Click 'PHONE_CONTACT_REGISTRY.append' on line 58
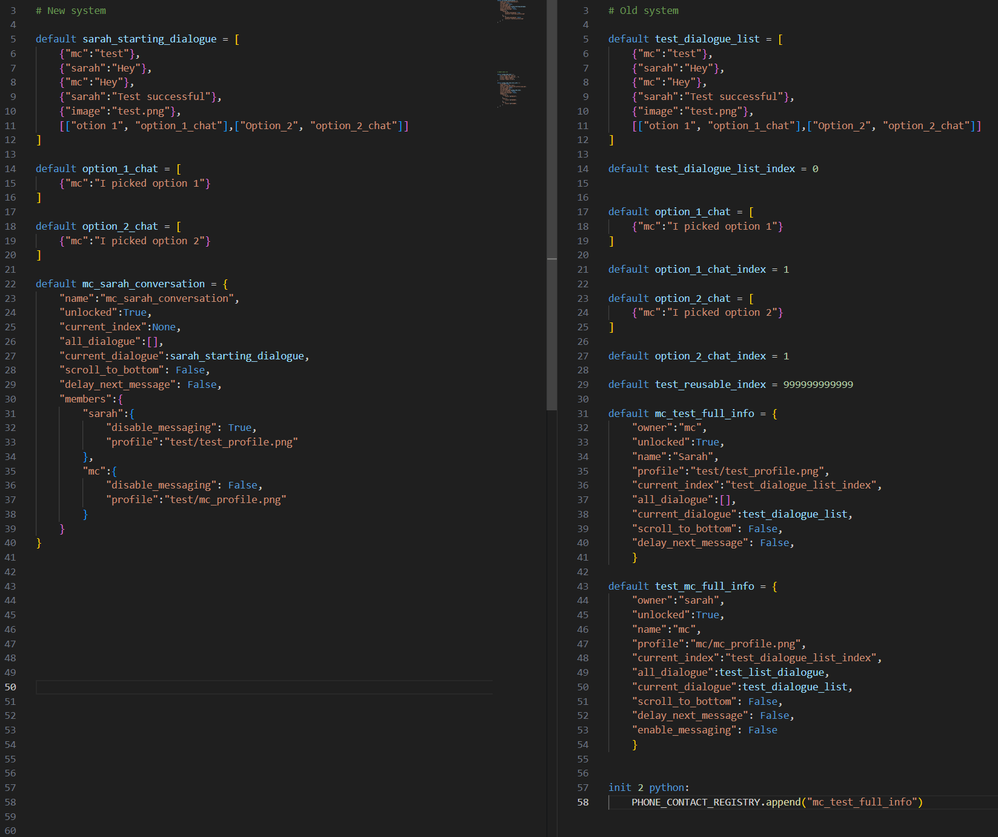This screenshot has height=837, width=998. tap(716, 802)
